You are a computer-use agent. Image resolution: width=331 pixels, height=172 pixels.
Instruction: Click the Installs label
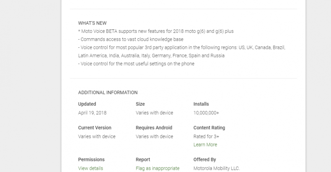(x=201, y=104)
